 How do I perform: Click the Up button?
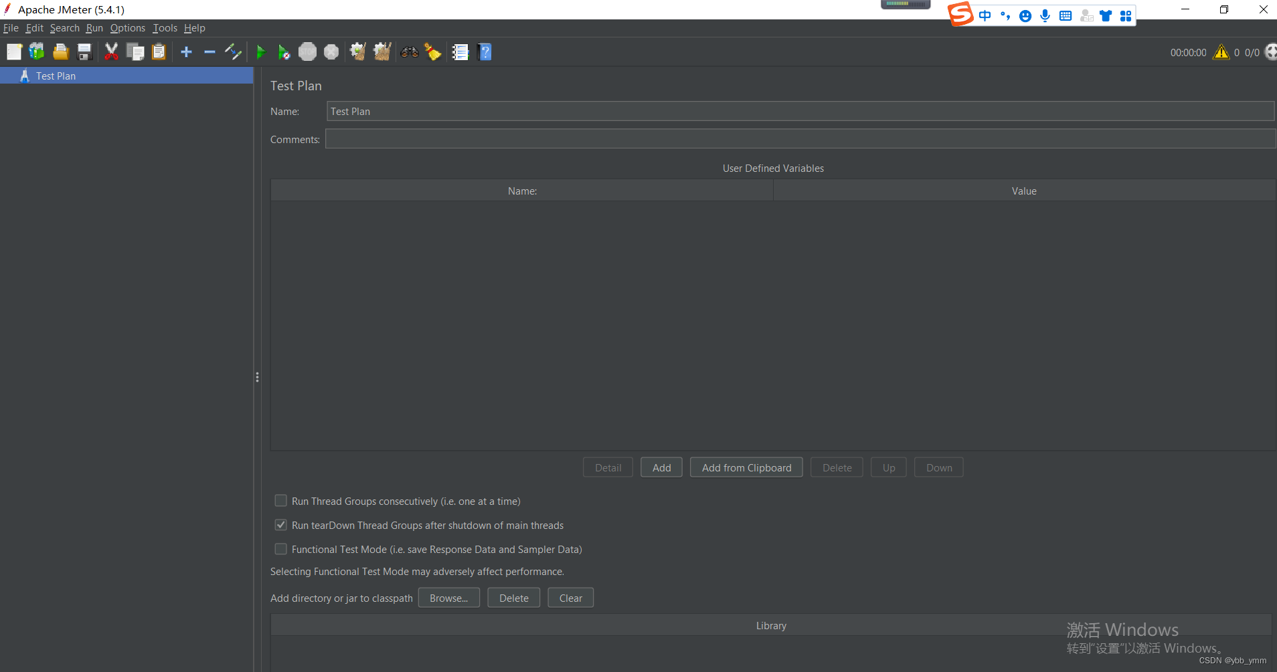(x=889, y=467)
